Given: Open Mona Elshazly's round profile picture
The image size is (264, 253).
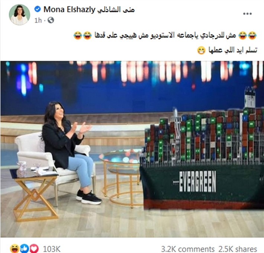Looking at the screenshot, I should [x=20, y=15].
